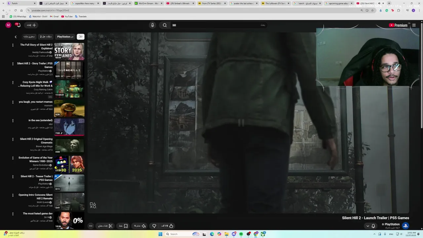This screenshot has width=423, height=238.
Task: Select the 'من PlayStation' filter chip
Action: [x=65, y=37]
